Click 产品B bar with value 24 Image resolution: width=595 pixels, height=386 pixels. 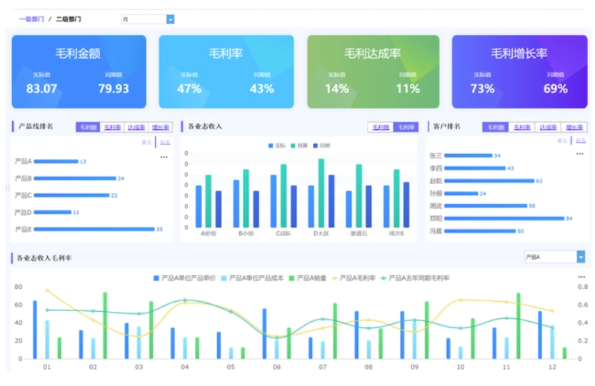pyautogui.click(x=75, y=178)
